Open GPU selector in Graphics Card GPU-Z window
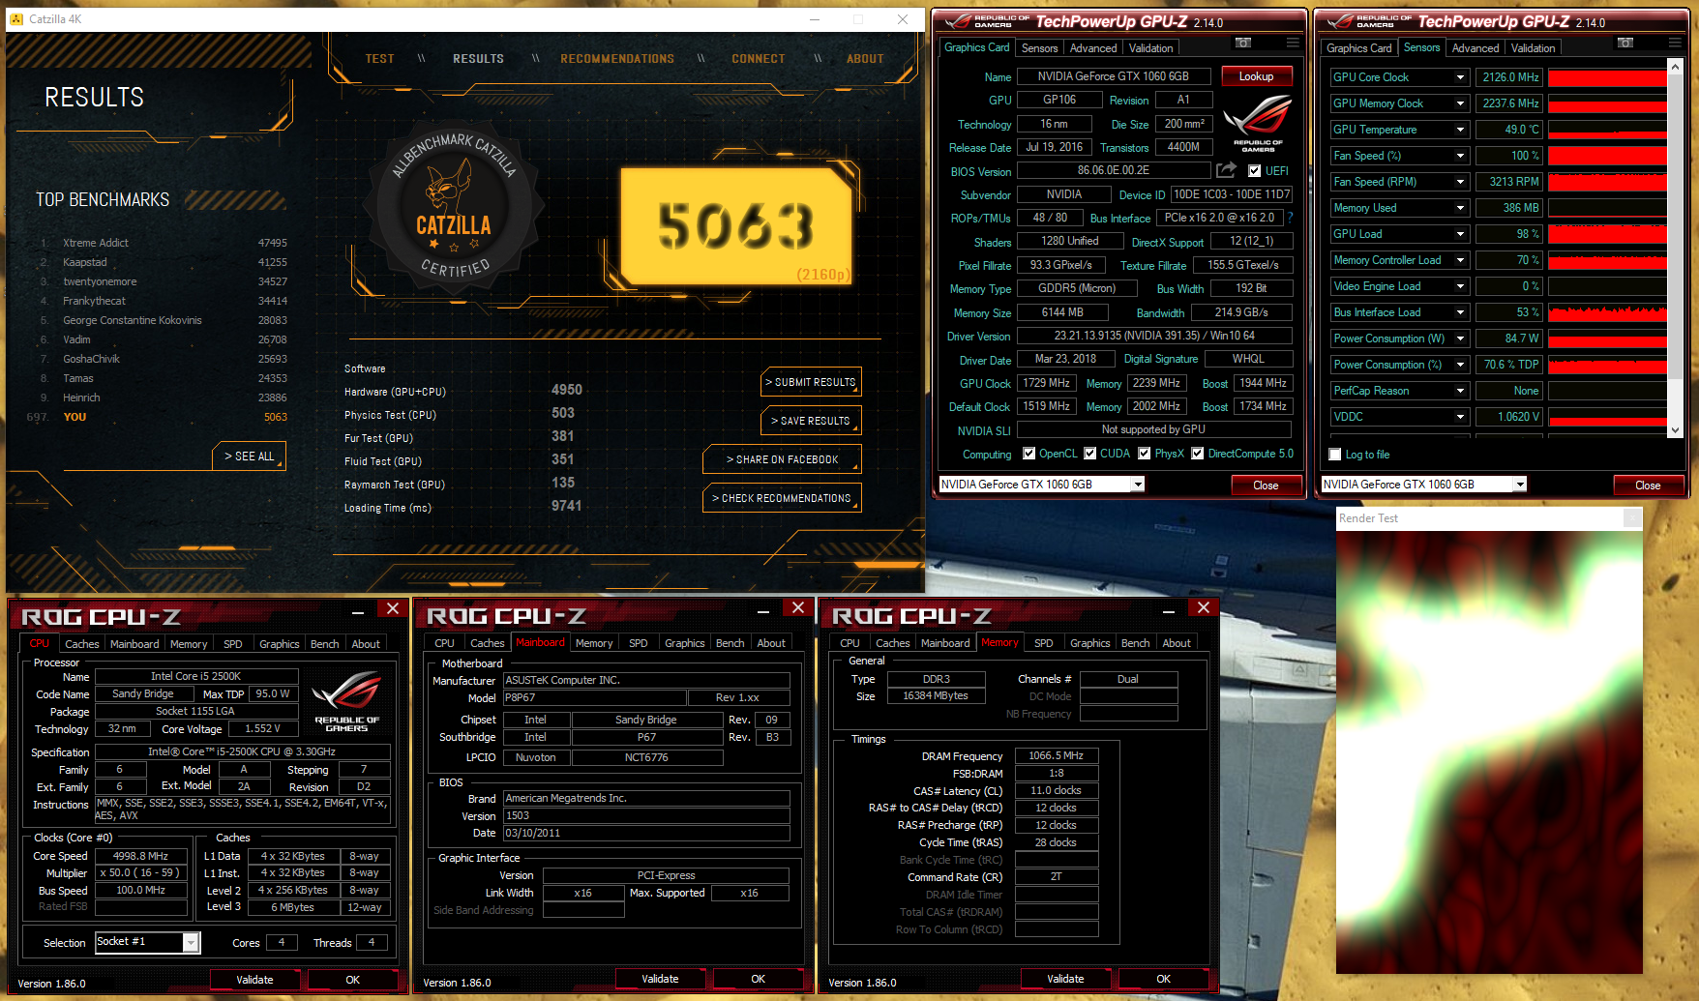The width and height of the screenshot is (1699, 1001). tap(1138, 485)
